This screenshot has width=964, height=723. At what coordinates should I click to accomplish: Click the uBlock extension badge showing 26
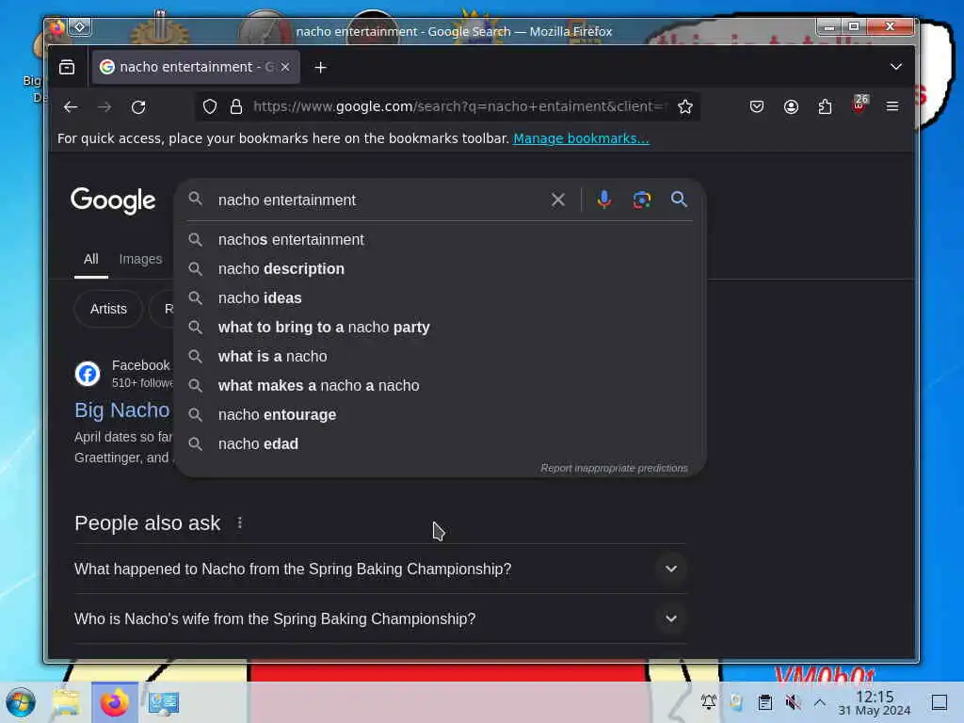pyautogui.click(x=860, y=104)
